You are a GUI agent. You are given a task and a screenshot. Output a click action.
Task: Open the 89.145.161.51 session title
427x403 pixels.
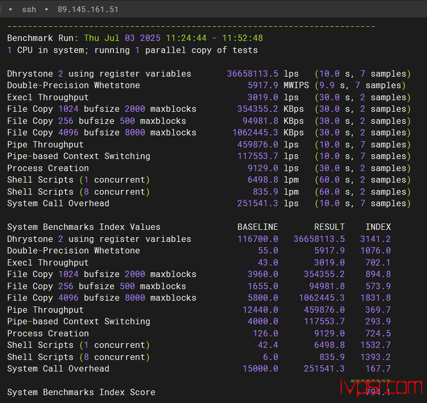point(88,9)
